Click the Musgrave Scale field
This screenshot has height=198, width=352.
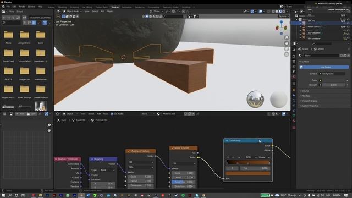(x=141, y=177)
